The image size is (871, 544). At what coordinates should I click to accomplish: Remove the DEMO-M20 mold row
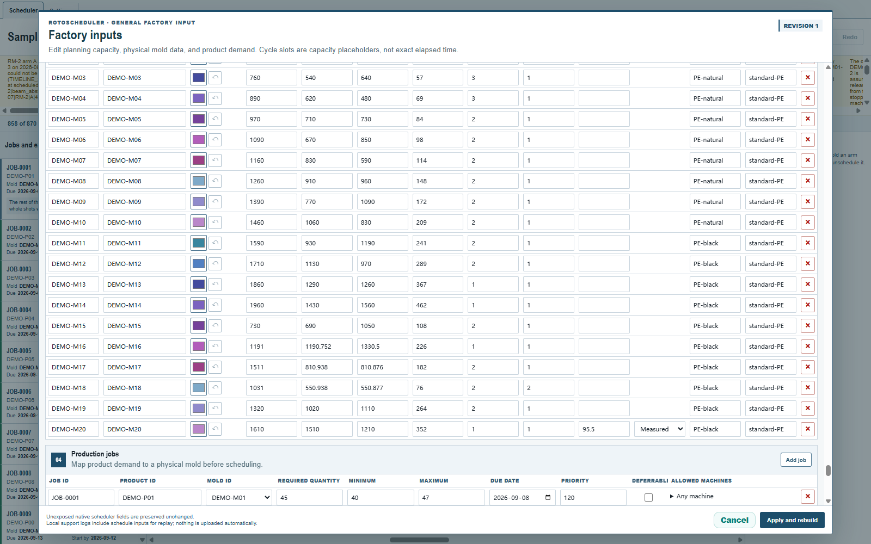click(807, 429)
